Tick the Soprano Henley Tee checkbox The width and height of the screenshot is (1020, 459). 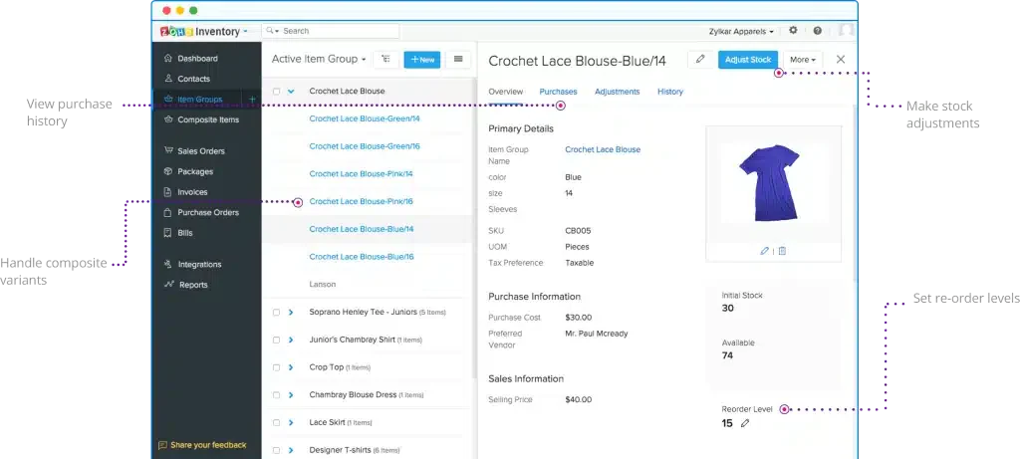(277, 313)
